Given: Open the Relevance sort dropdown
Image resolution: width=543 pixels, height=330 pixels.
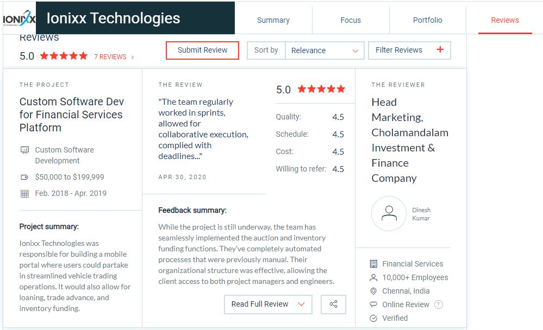Looking at the screenshot, I should point(324,50).
